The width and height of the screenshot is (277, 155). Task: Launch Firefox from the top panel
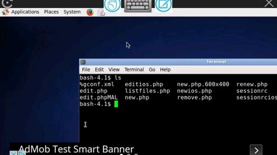90,12
